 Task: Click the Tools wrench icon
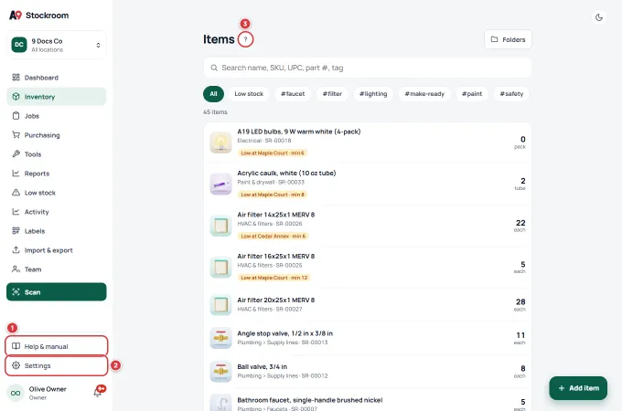[16, 154]
